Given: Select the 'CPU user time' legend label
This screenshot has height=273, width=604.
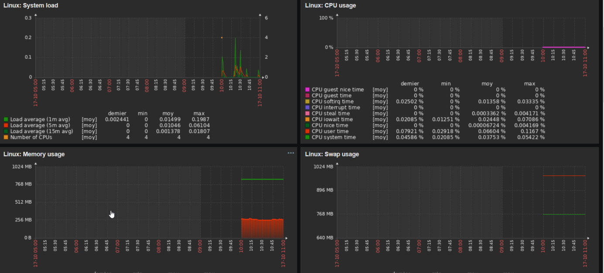Looking at the screenshot, I should 330,131.
